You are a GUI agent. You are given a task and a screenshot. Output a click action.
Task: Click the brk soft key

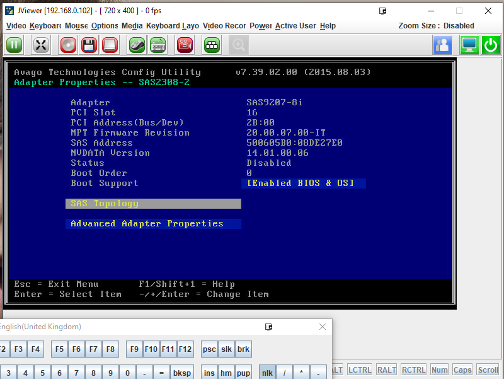click(x=243, y=349)
